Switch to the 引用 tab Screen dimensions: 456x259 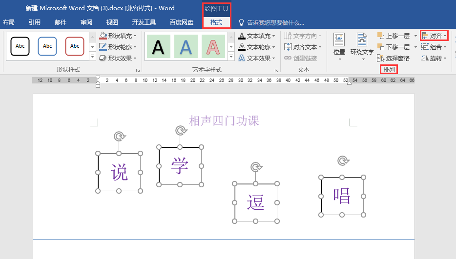click(35, 22)
